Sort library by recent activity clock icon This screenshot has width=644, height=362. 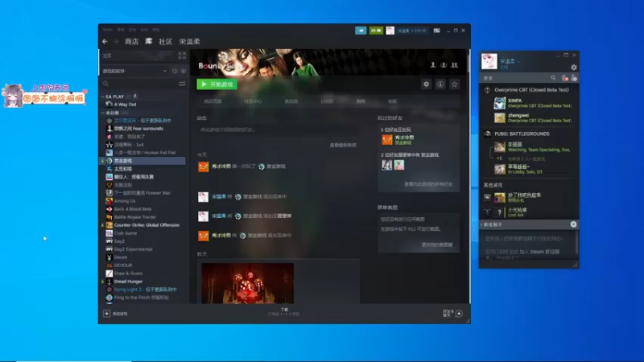(x=175, y=71)
